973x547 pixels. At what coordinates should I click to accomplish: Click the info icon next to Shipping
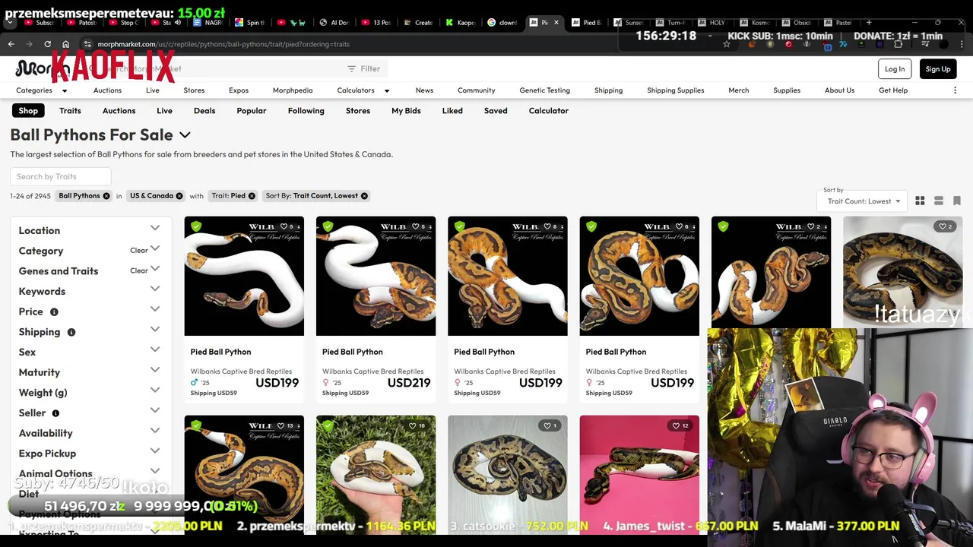[x=71, y=332]
